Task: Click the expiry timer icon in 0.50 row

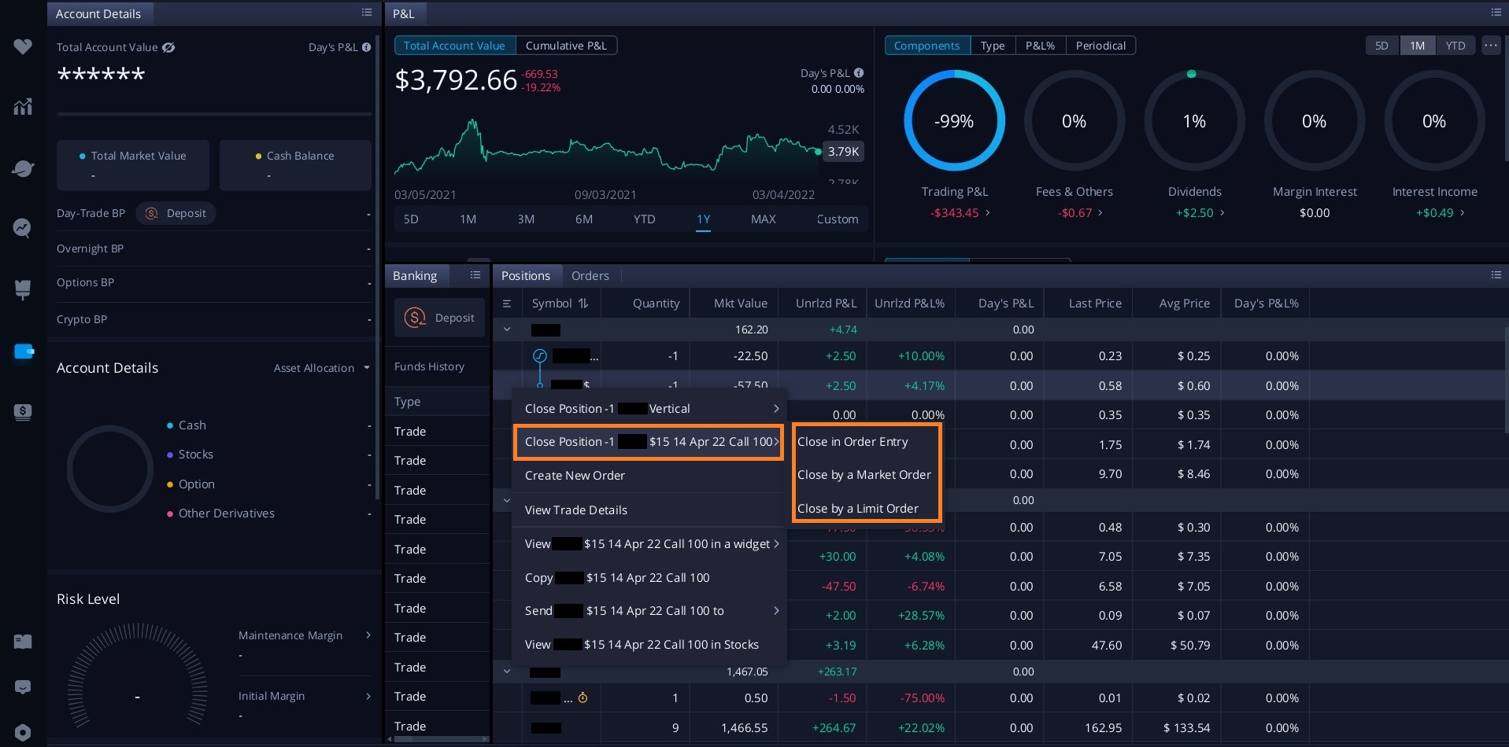Action: point(583,697)
